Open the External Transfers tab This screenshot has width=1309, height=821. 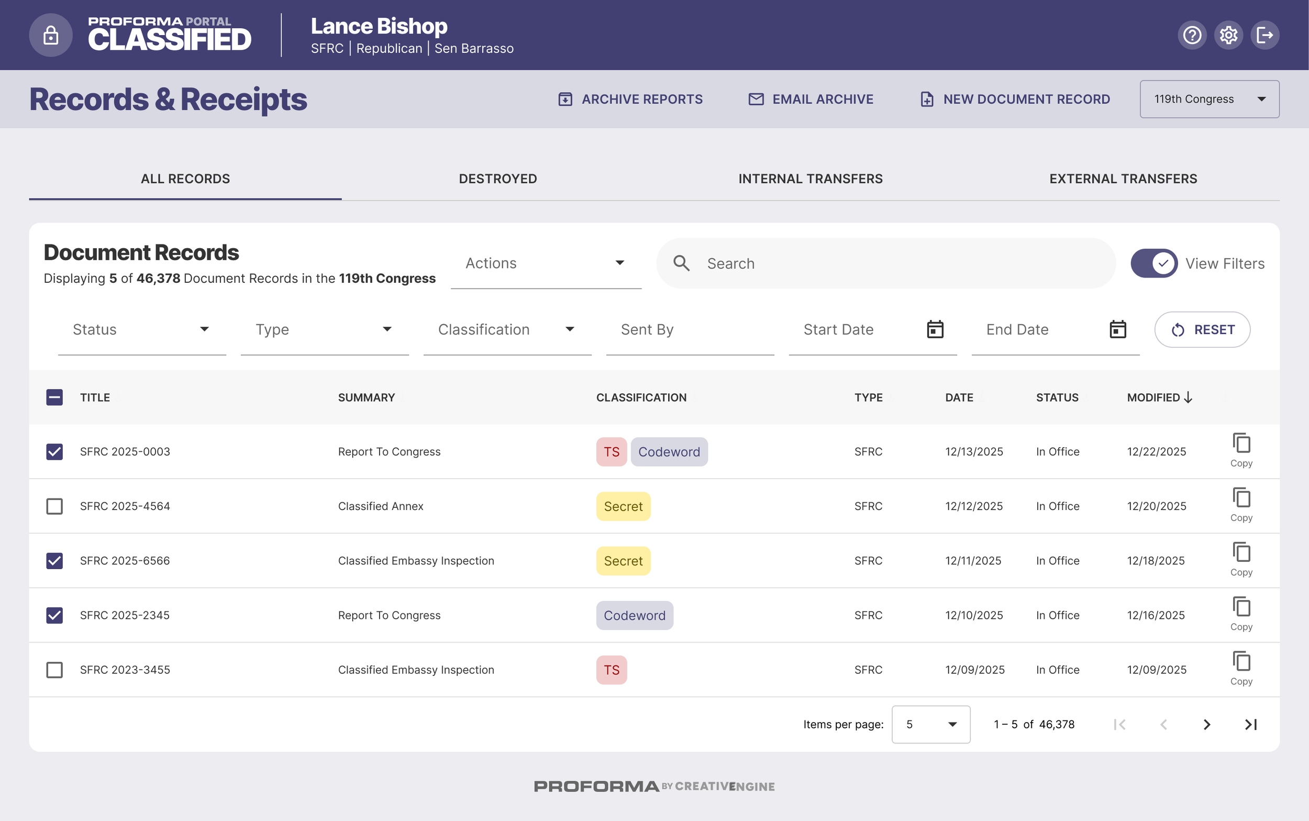coord(1123,179)
